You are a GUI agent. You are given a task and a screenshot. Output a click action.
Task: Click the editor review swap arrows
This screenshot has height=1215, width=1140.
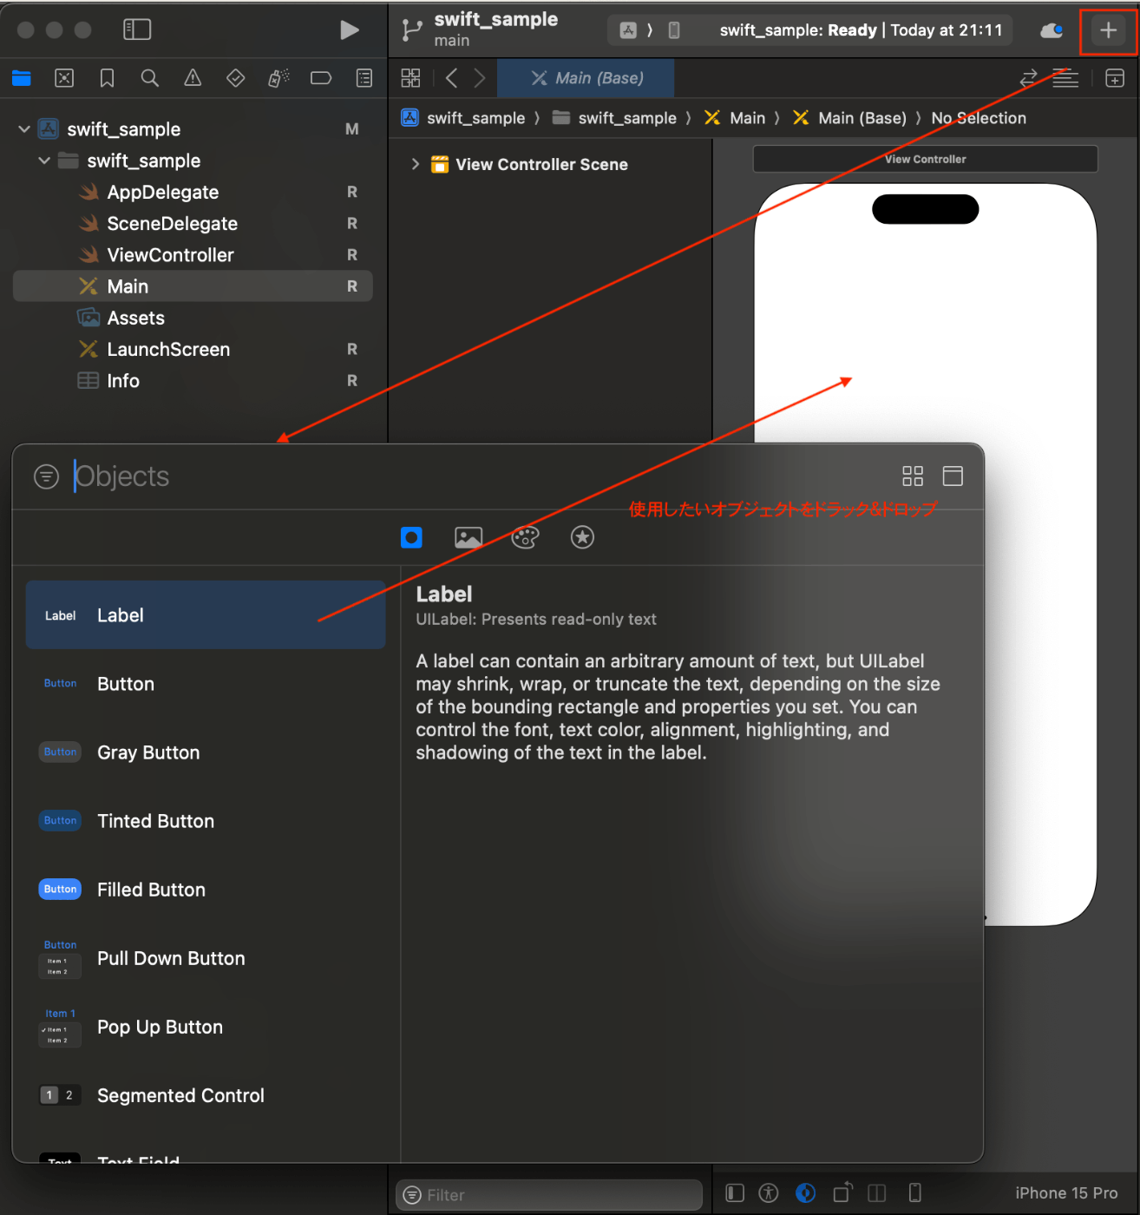click(x=1028, y=78)
